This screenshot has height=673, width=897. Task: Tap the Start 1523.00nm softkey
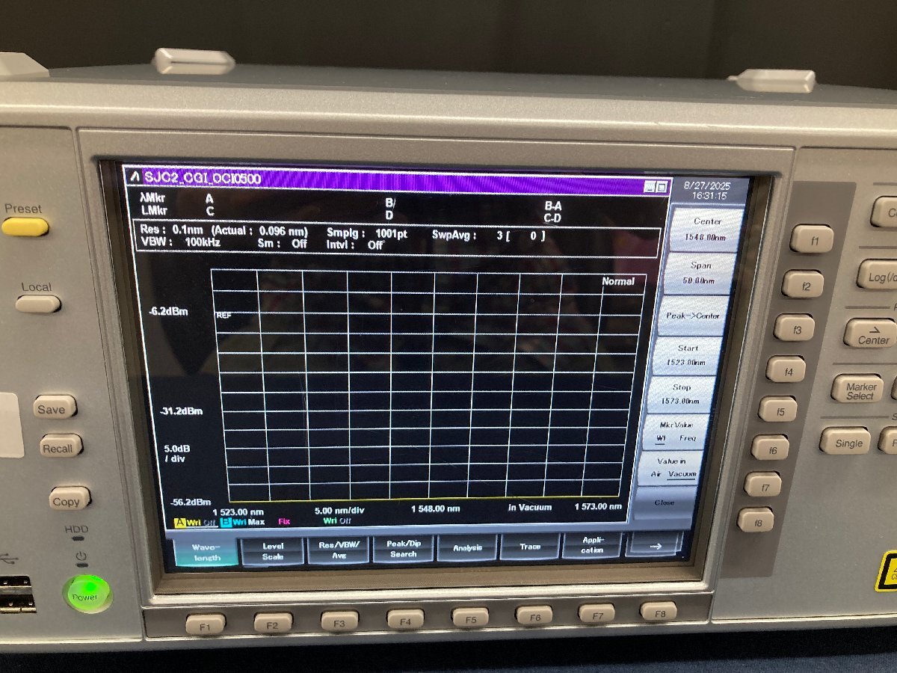687,355
